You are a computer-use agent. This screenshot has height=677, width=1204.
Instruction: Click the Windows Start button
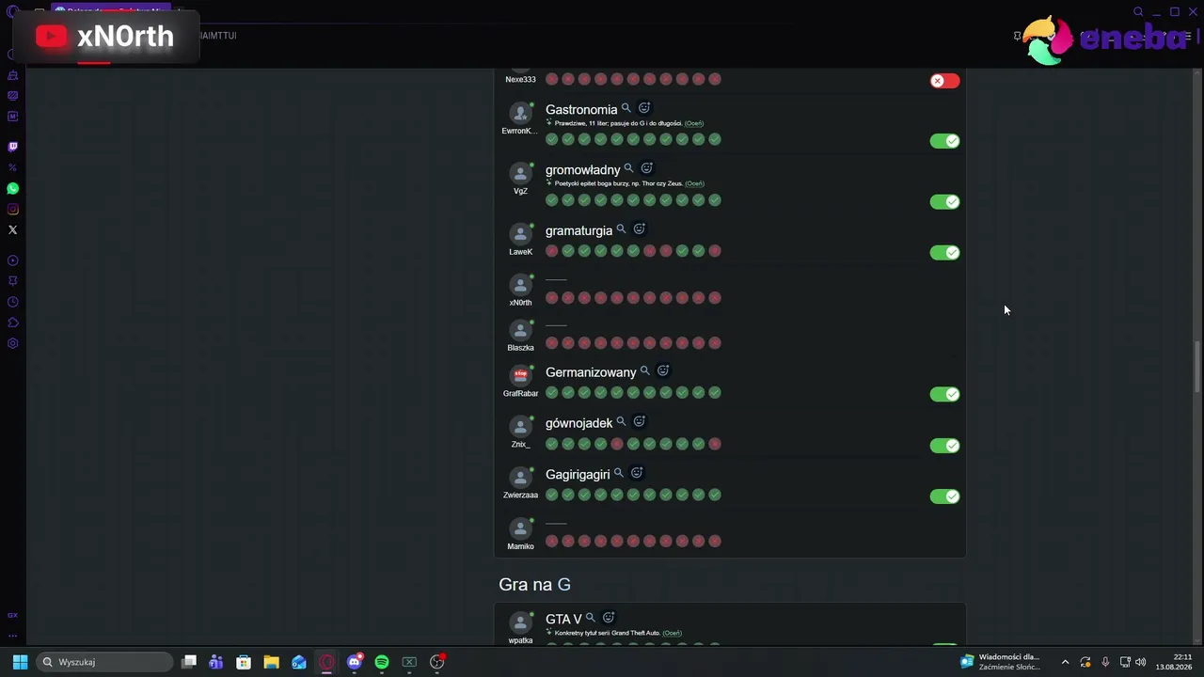pyautogui.click(x=20, y=662)
